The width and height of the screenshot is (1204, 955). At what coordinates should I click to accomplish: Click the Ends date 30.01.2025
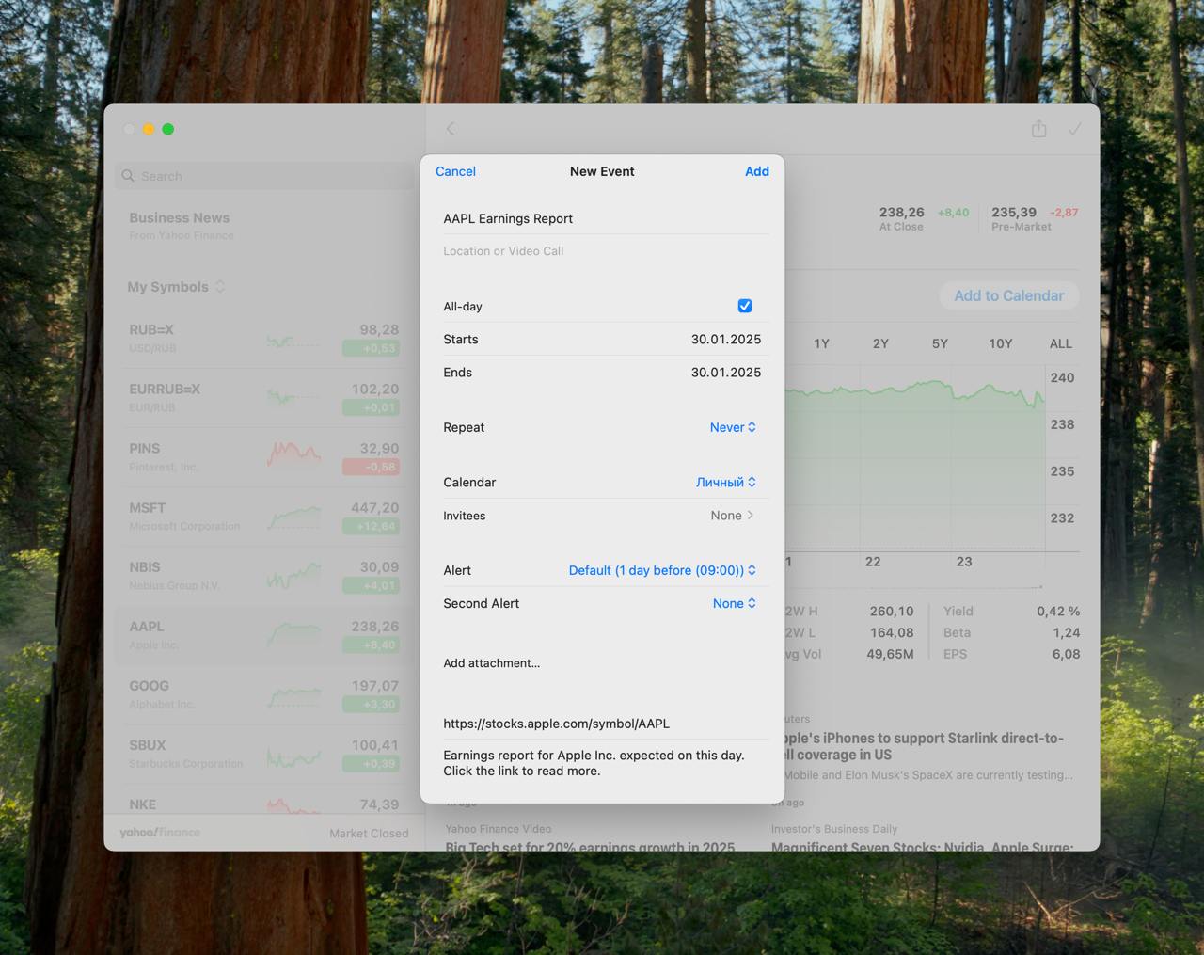pyautogui.click(x=726, y=373)
